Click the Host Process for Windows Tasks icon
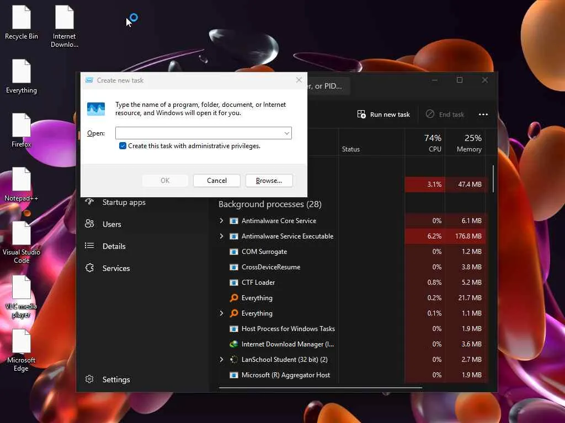The width and height of the screenshot is (565, 423). [234, 329]
